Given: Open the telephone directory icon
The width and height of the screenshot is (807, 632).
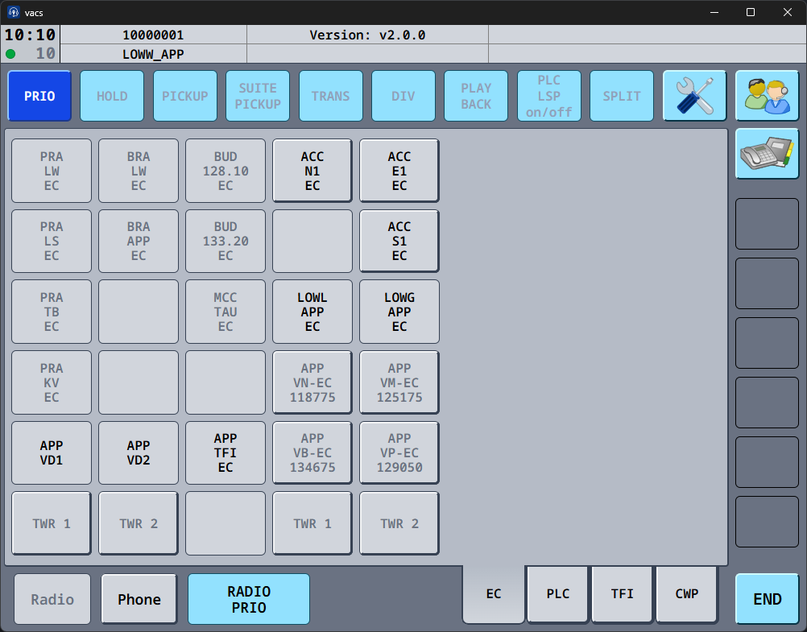Looking at the screenshot, I should 767,153.
